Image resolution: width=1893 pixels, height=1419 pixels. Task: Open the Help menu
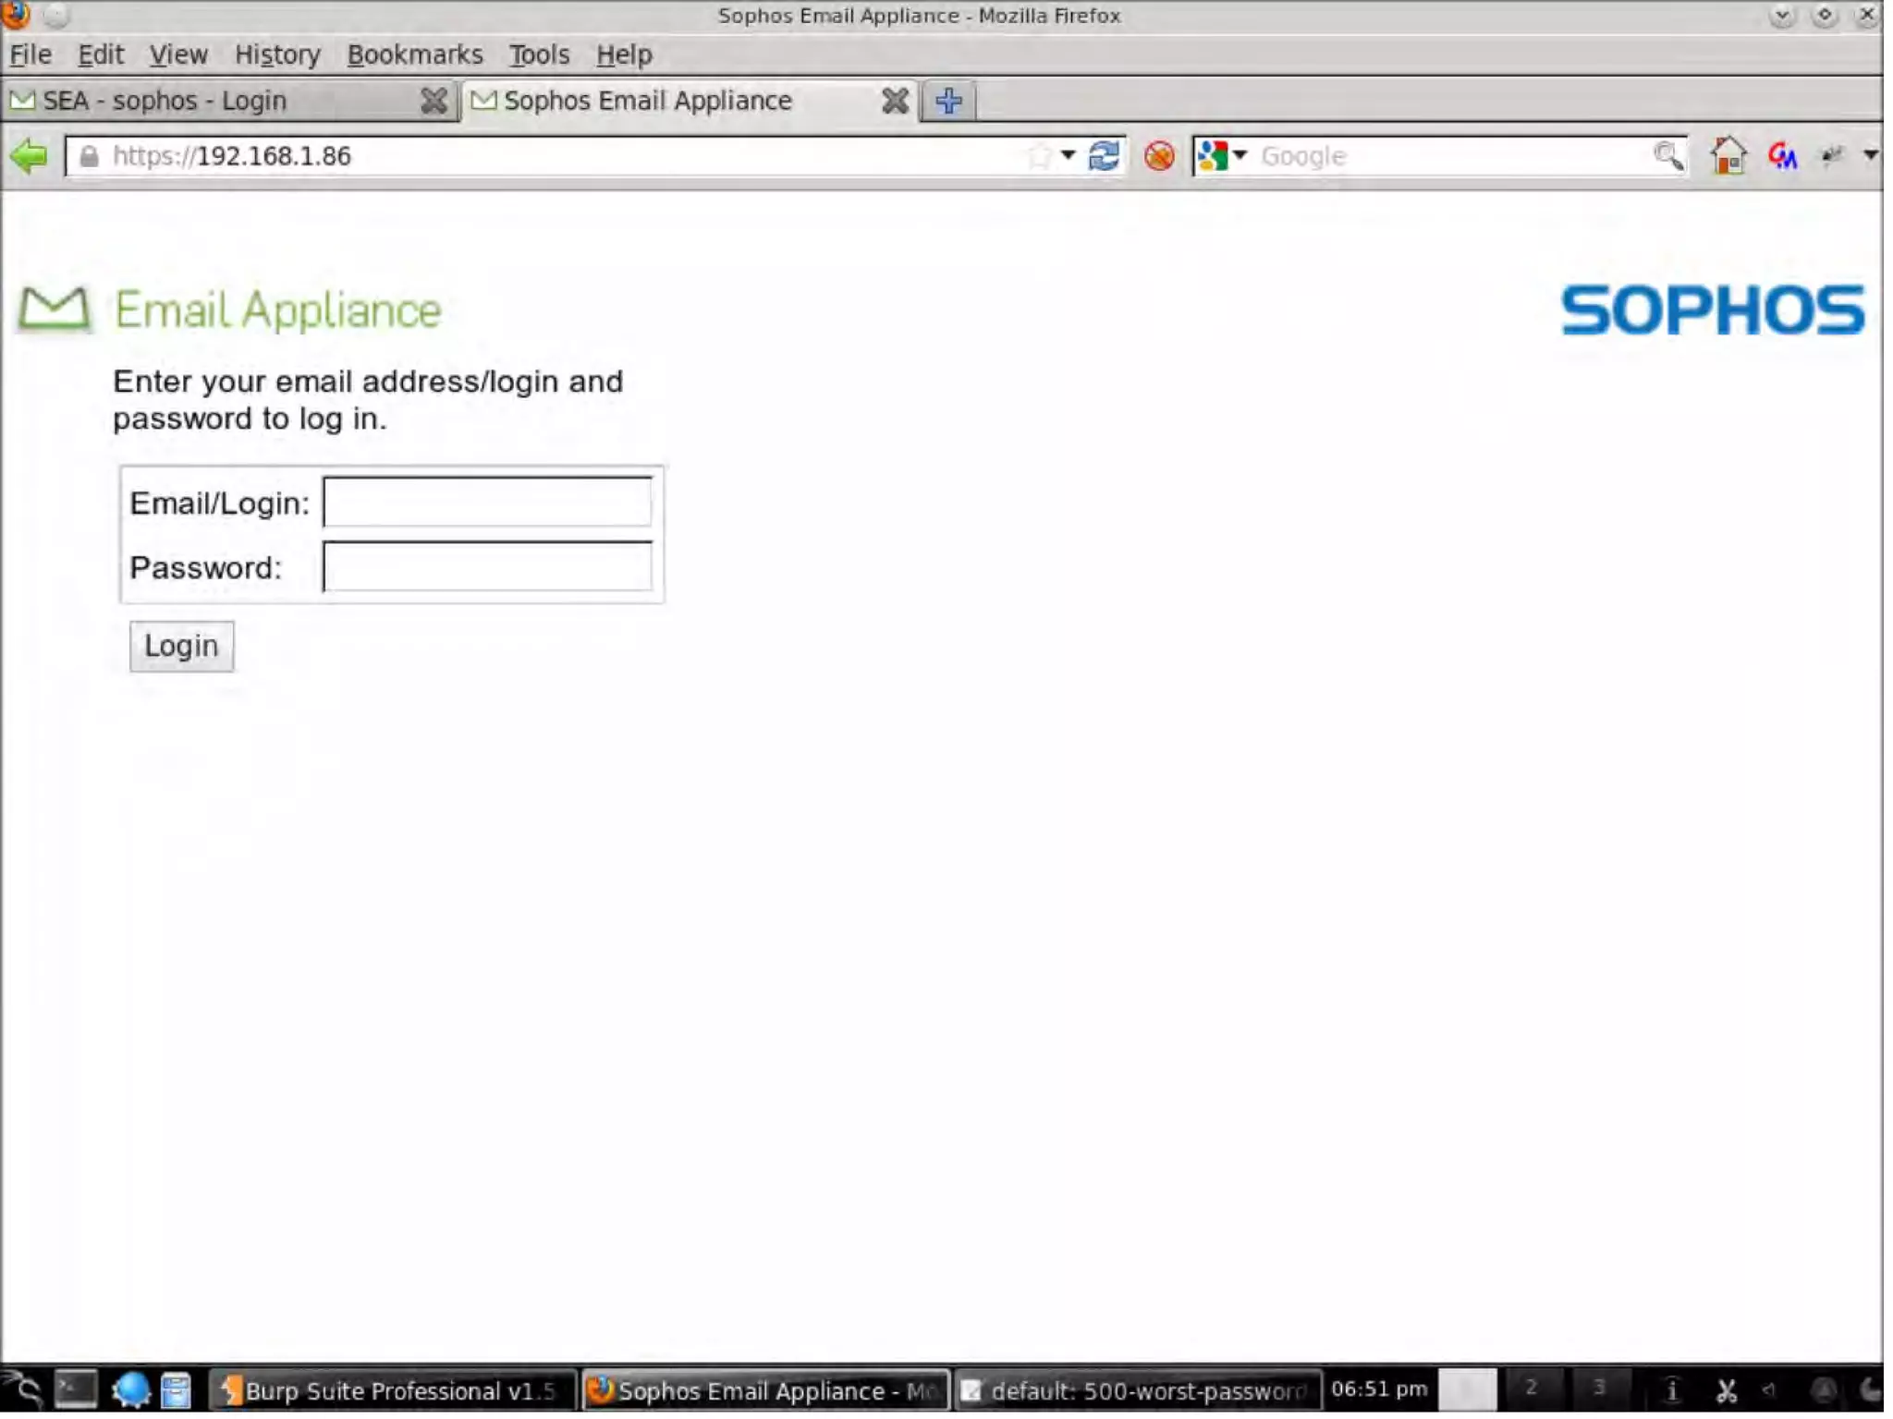click(x=624, y=55)
